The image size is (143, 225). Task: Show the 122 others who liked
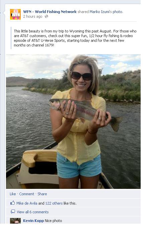pos(54,203)
